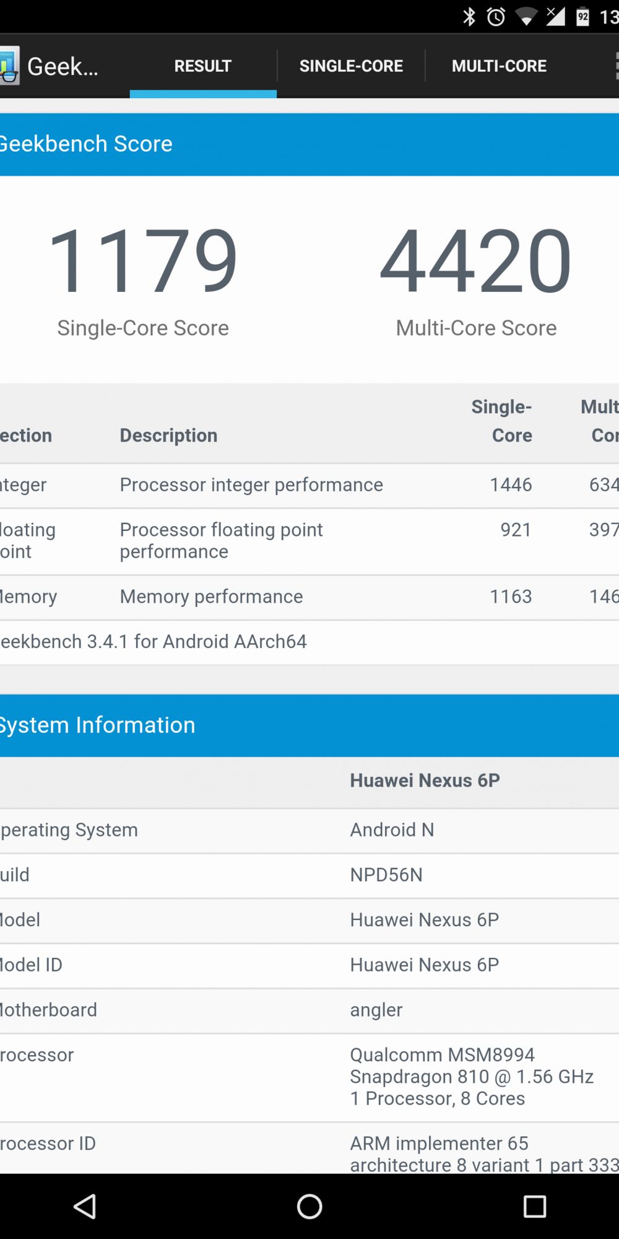Tap the ARM implementer 65 value

tap(484, 1154)
